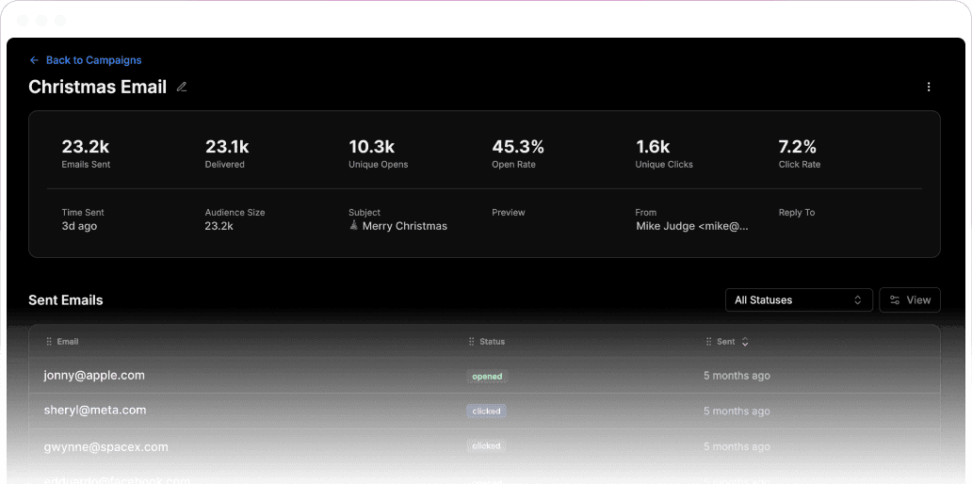Open the Back to Campaigns link

(x=93, y=60)
